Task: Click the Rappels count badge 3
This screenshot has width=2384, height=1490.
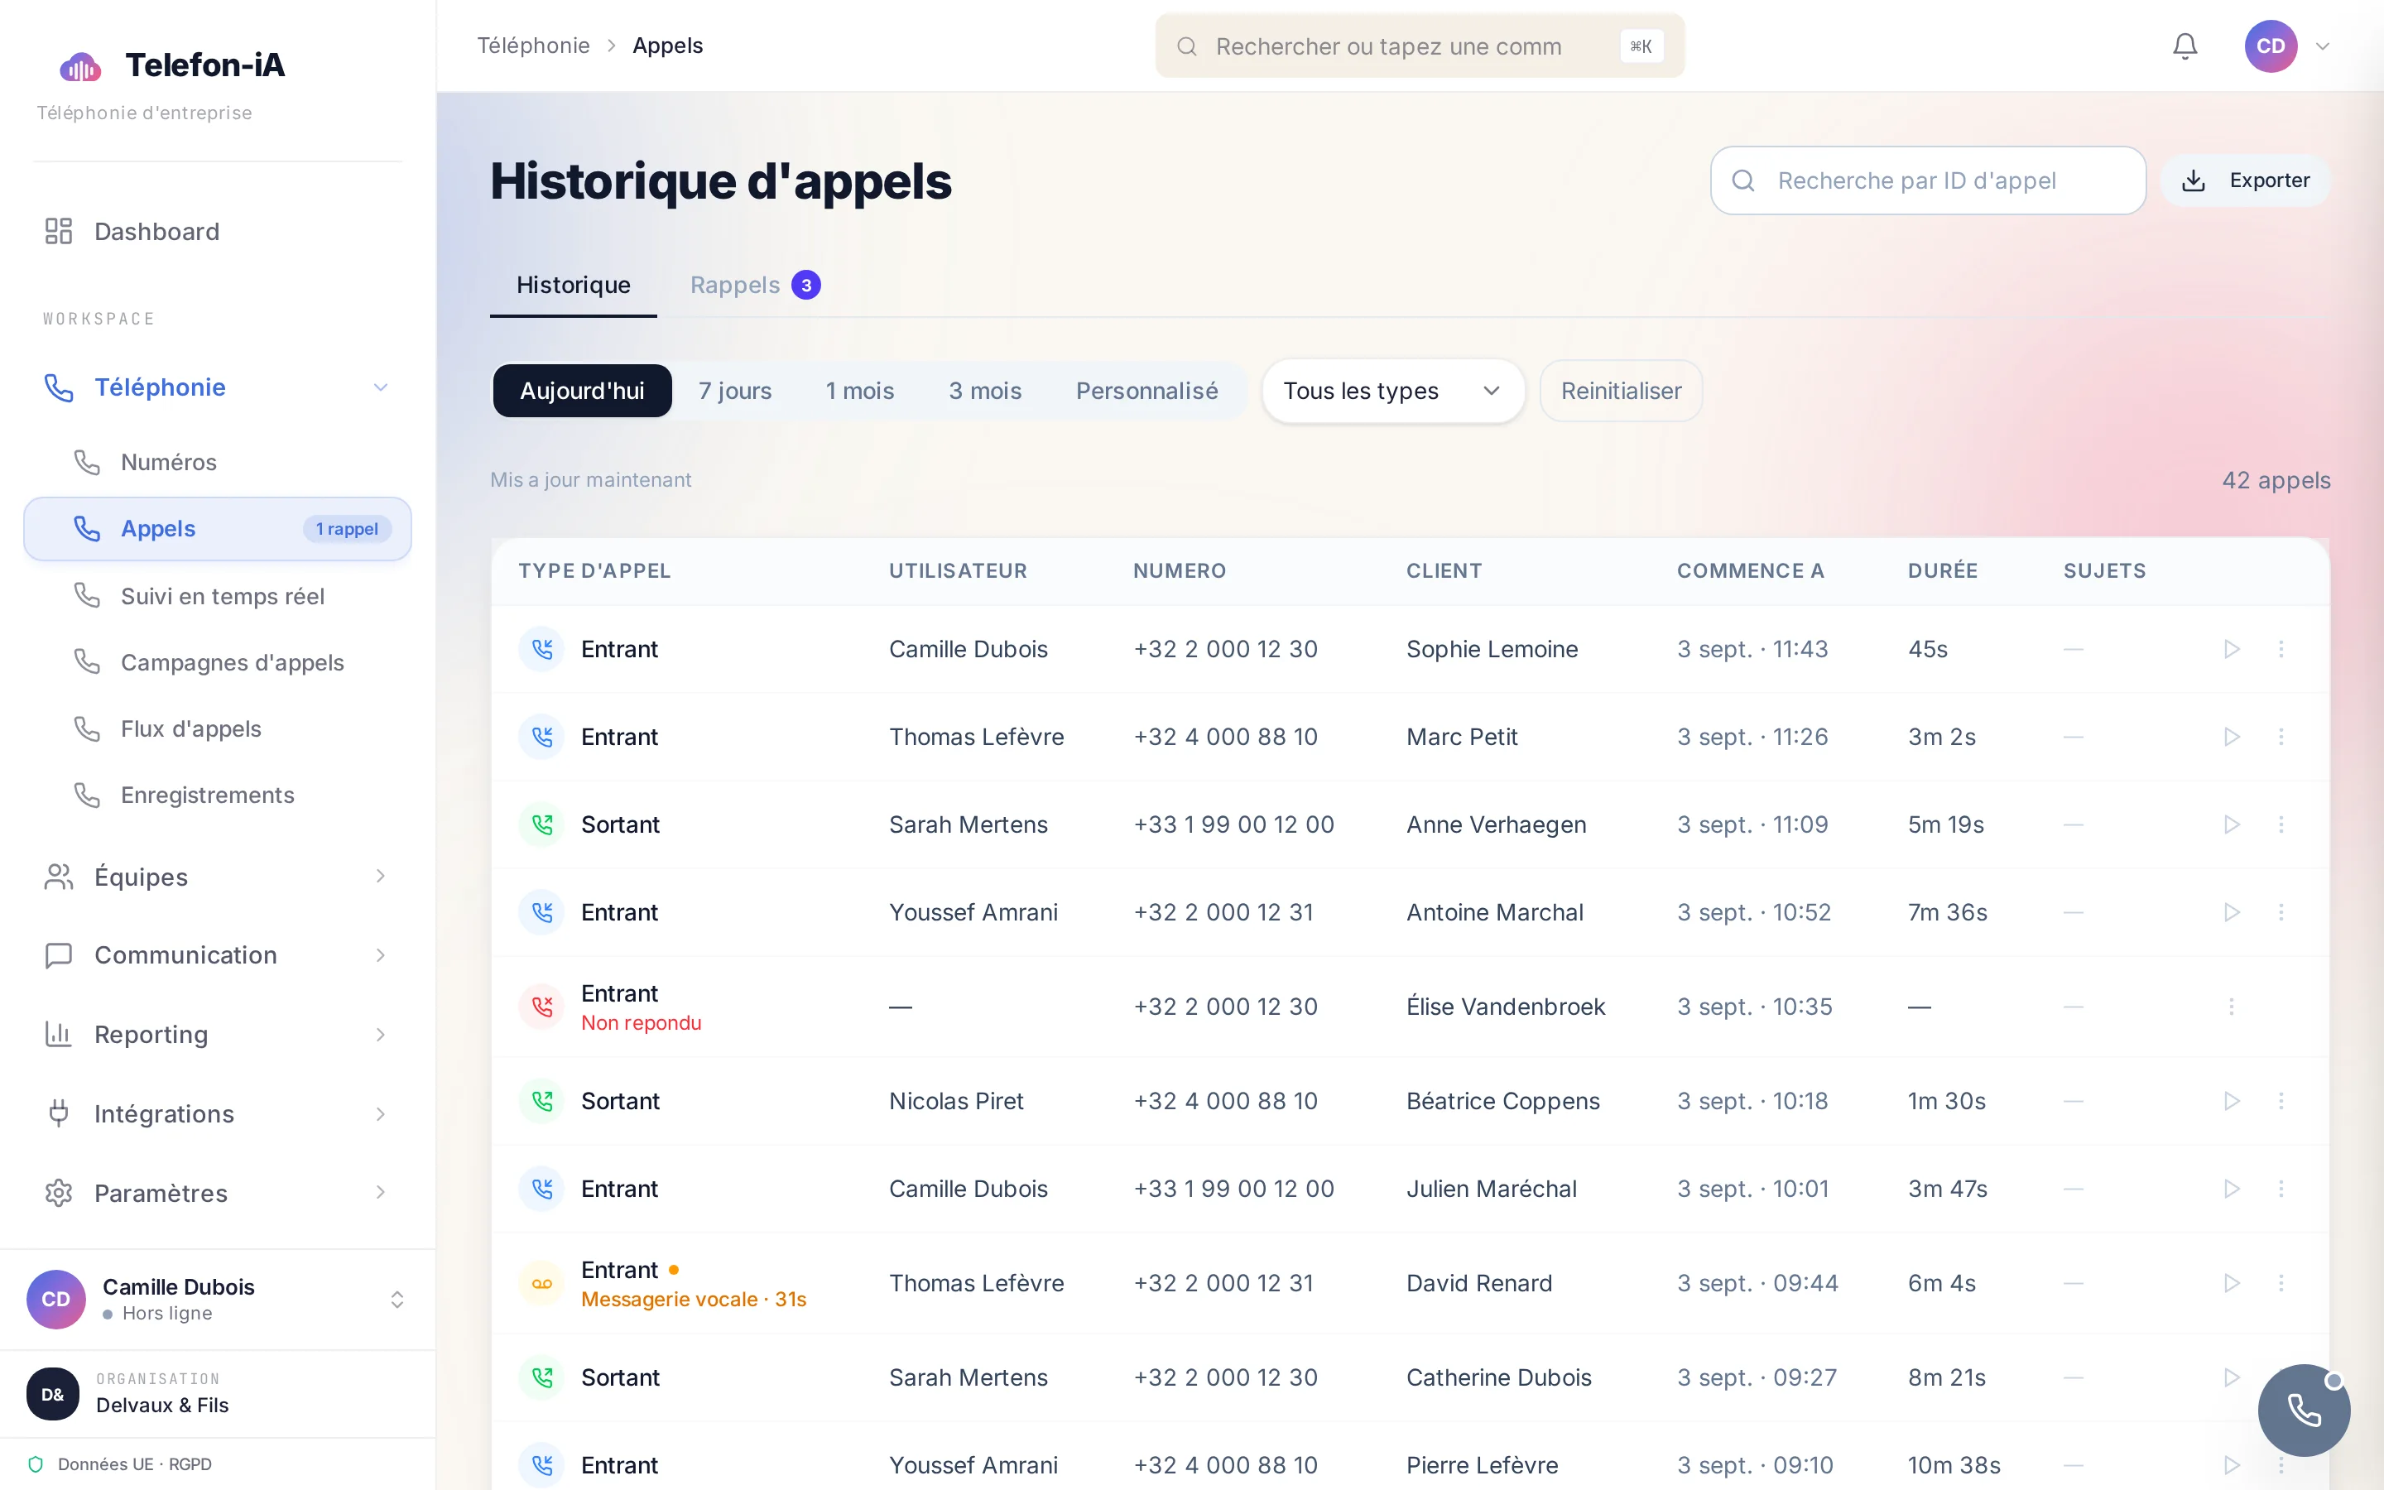Action: click(x=805, y=285)
